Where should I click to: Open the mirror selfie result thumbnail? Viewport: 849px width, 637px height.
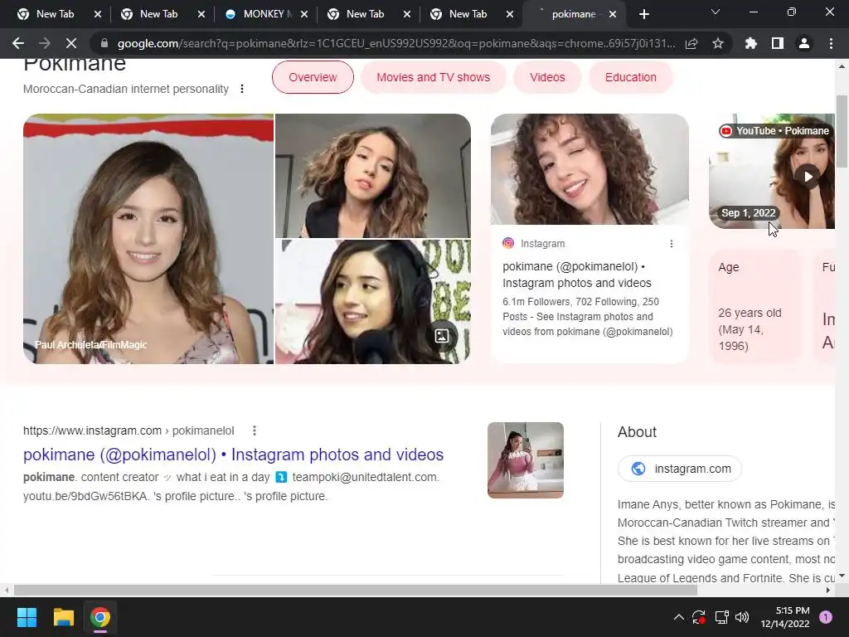pos(525,460)
